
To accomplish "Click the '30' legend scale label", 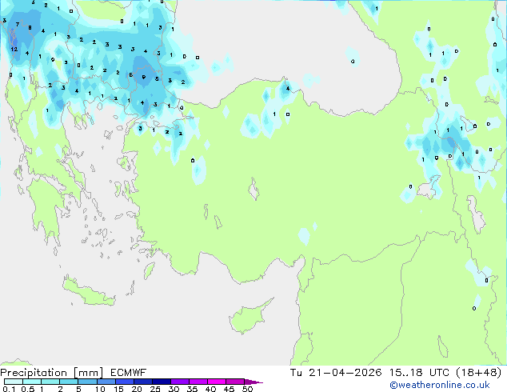I will [x=174, y=389].
